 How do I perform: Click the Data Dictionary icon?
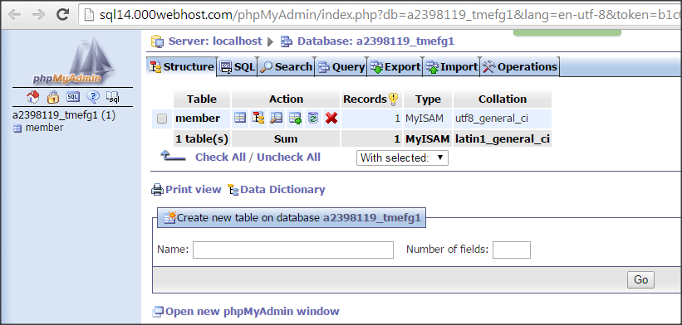[233, 190]
